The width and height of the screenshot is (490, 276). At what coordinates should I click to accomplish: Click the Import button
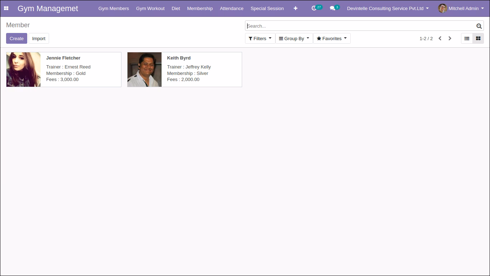pos(39,38)
